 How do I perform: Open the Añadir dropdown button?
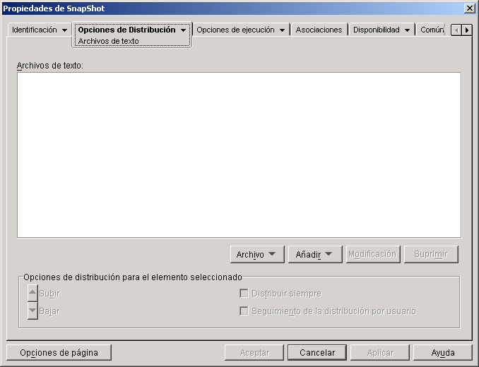click(315, 254)
